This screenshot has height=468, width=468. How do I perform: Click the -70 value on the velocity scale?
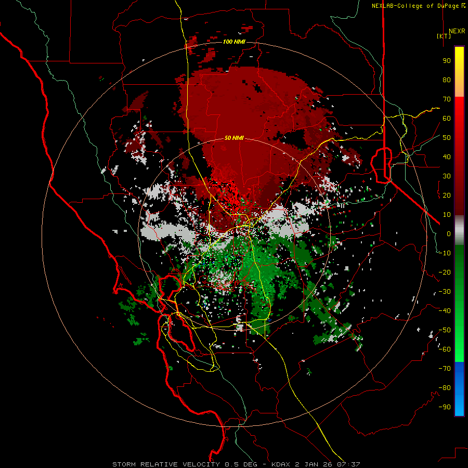tap(445, 369)
